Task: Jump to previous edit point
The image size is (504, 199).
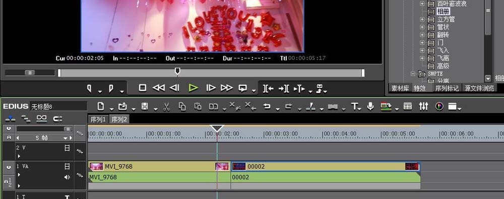Action: coord(268,89)
